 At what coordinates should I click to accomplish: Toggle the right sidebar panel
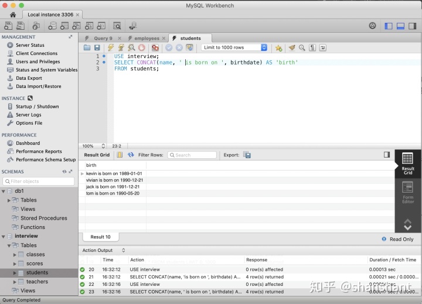(412, 26)
